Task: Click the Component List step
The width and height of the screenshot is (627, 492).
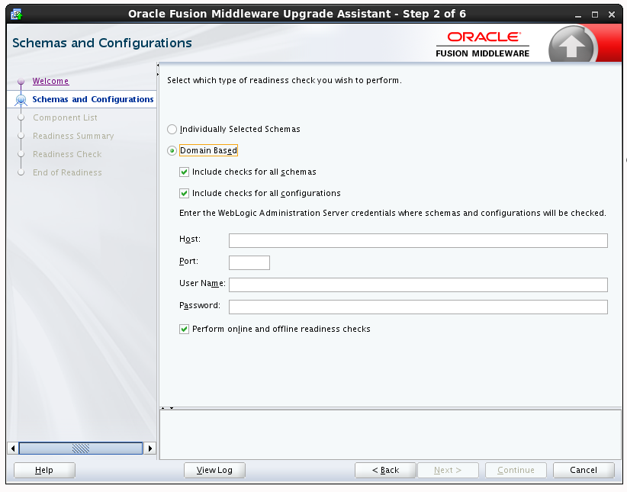Action: click(65, 117)
